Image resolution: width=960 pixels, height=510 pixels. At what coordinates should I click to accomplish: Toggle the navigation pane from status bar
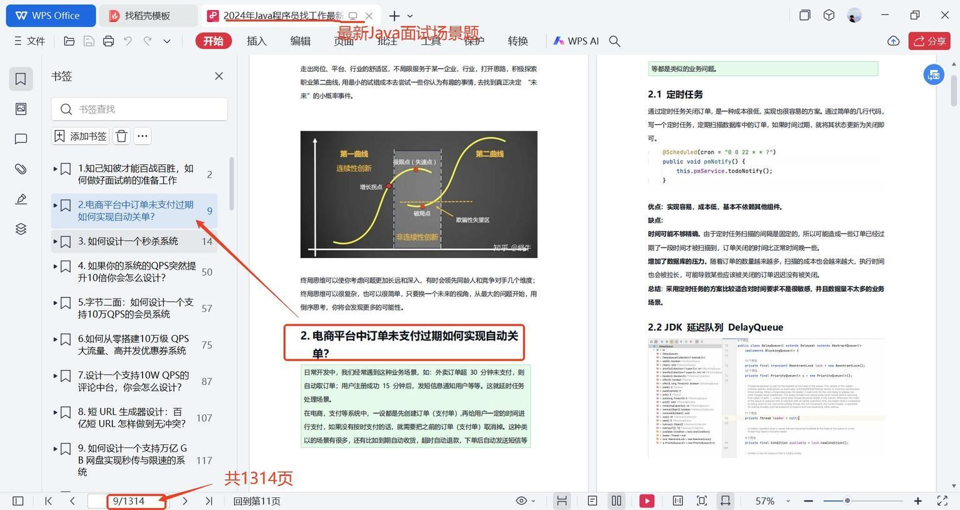[x=18, y=501]
